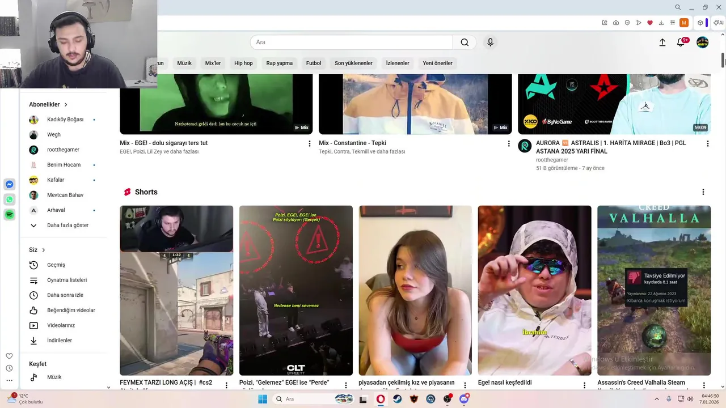
Task: Open options for Mix Constantine video
Action: [508, 143]
